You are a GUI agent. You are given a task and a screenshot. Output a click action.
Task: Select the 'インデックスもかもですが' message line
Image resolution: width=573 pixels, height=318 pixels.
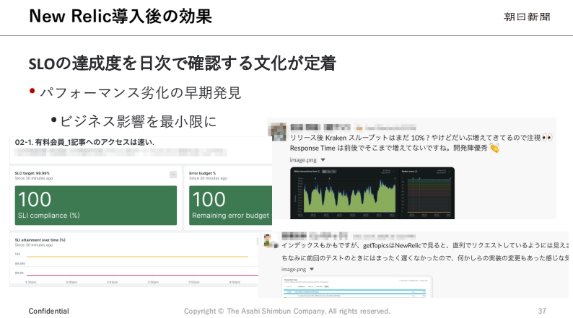(425, 245)
